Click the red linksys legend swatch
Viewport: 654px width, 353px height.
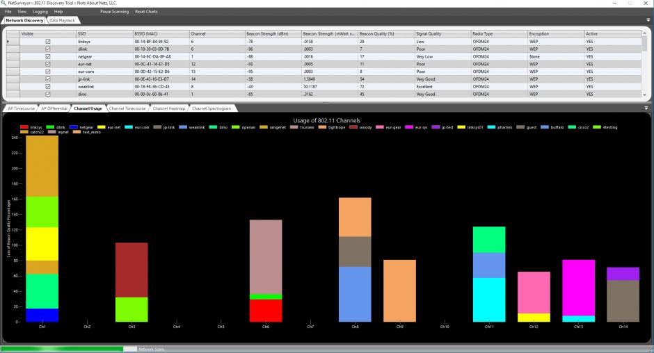coord(24,127)
